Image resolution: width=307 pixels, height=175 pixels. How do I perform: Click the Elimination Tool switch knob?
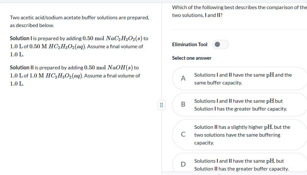click(x=218, y=44)
